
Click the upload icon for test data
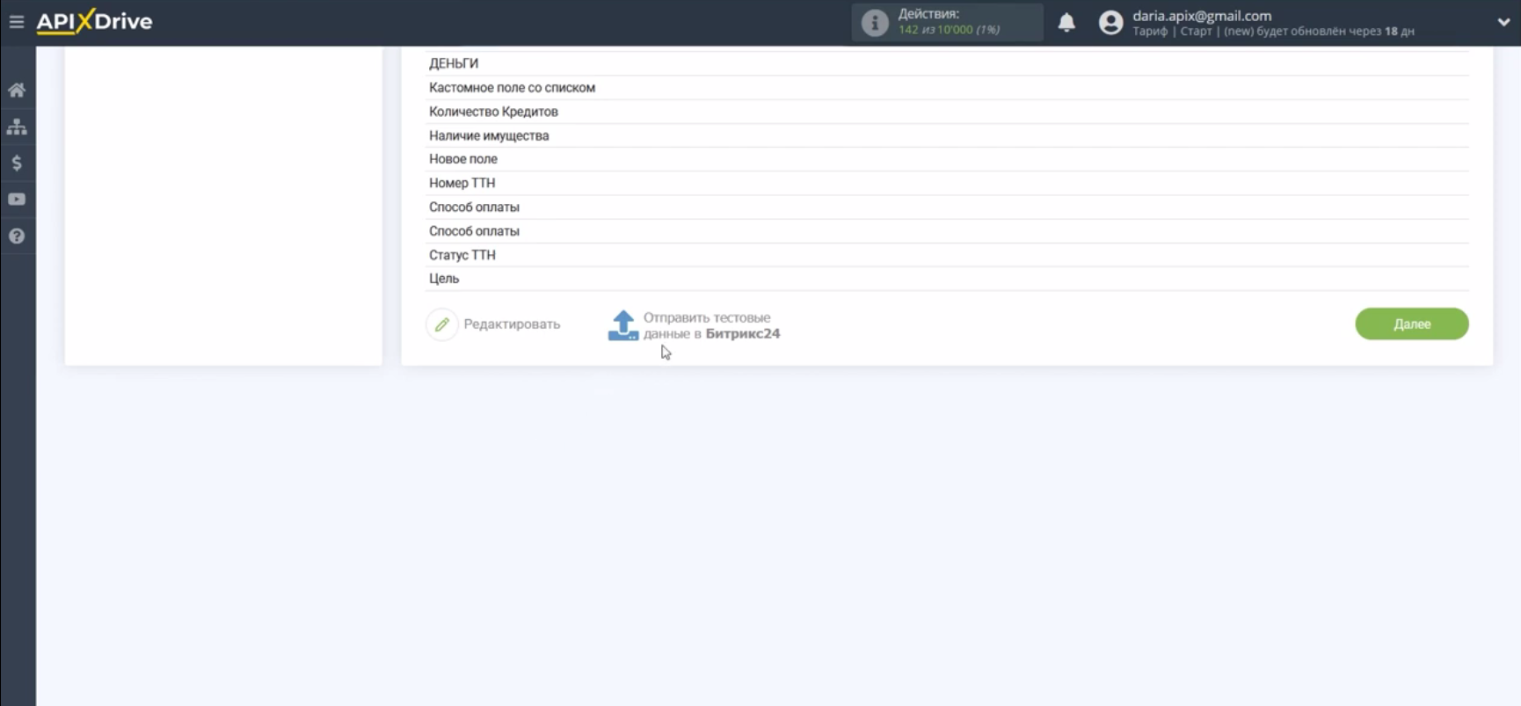(x=623, y=325)
